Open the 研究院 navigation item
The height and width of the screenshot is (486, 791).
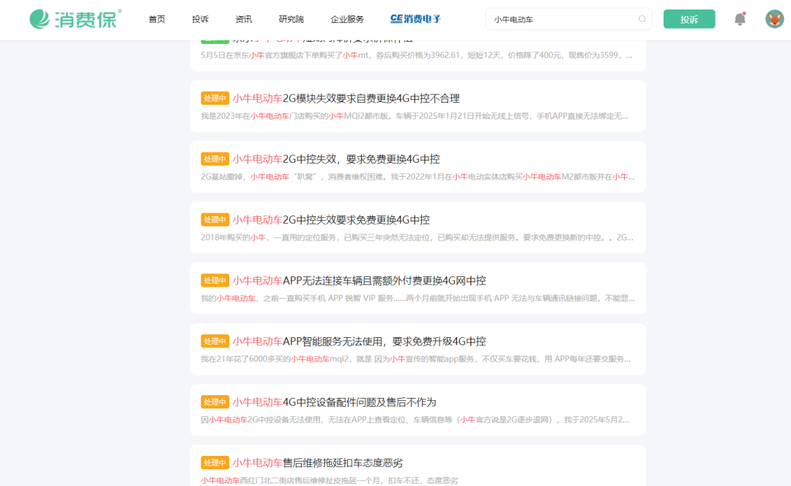coord(291,19)
